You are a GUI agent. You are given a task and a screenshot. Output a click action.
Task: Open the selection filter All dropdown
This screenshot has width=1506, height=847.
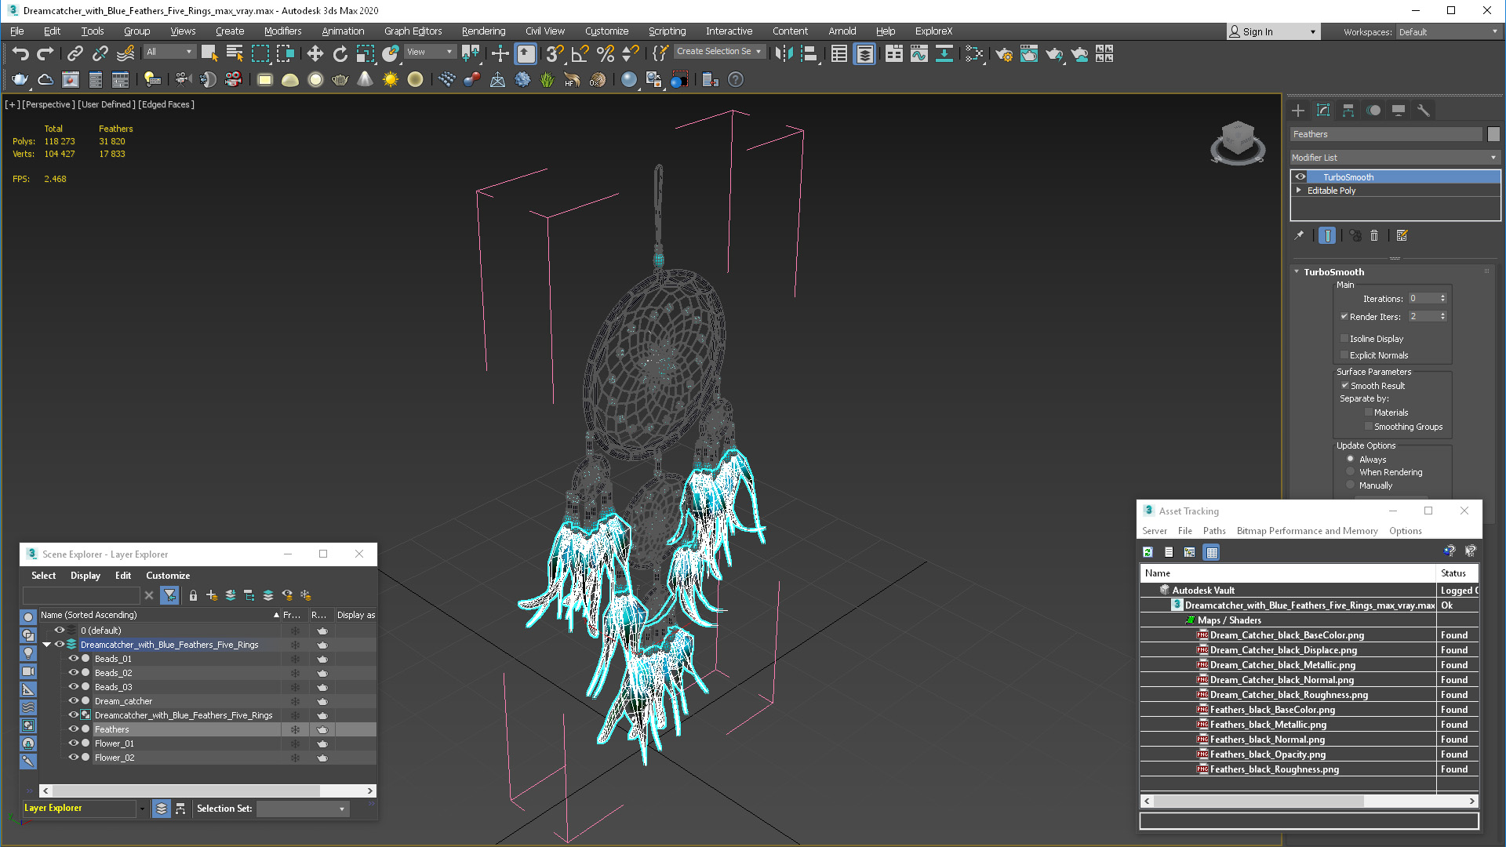(169, 52)
